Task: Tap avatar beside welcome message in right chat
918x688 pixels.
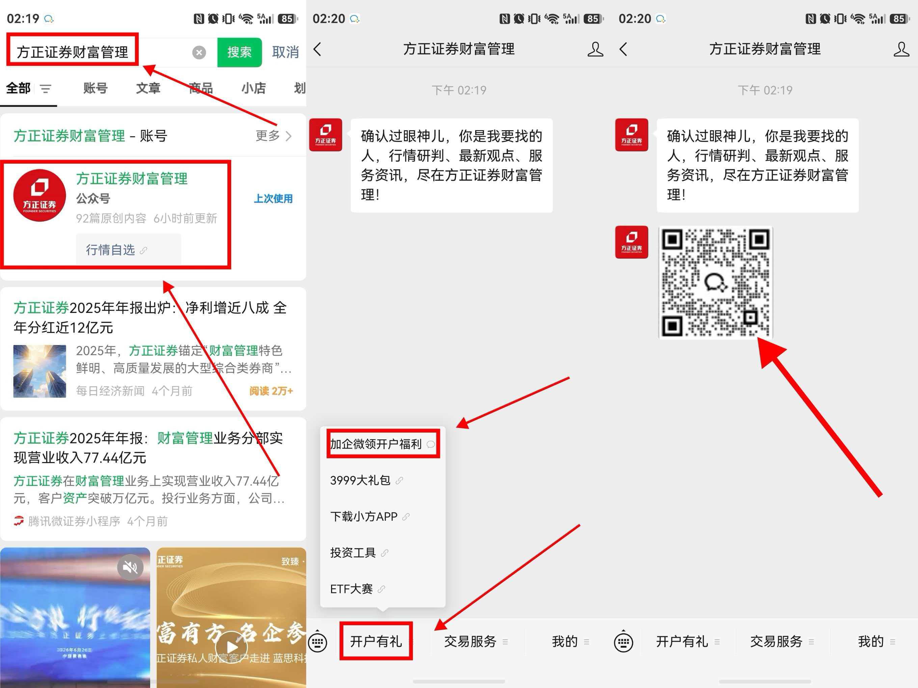Action: 632,135
